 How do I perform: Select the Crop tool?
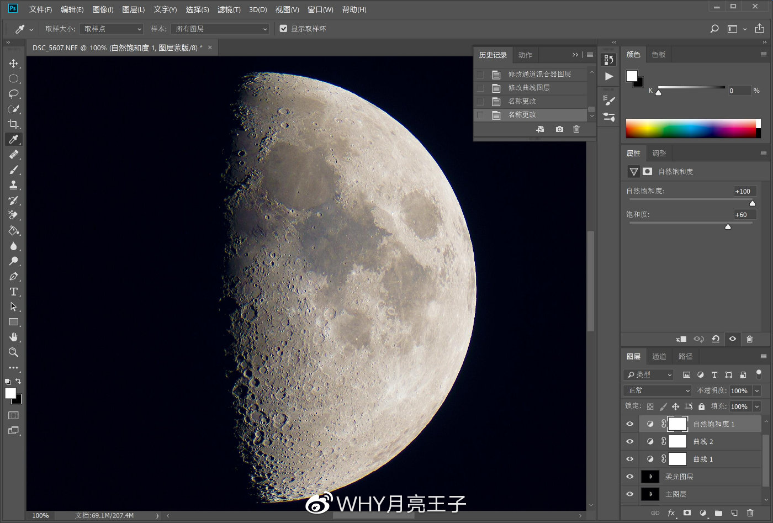point(13,124)
